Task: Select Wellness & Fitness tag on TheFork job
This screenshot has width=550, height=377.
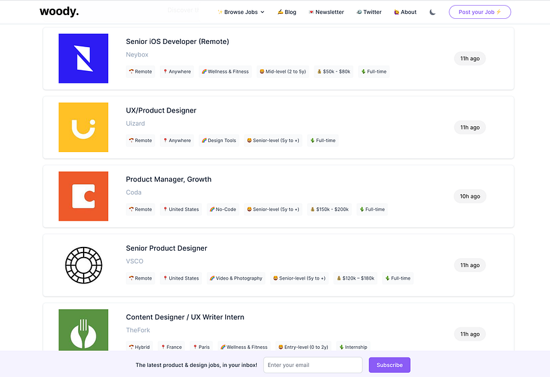Action: coord(244,347)
